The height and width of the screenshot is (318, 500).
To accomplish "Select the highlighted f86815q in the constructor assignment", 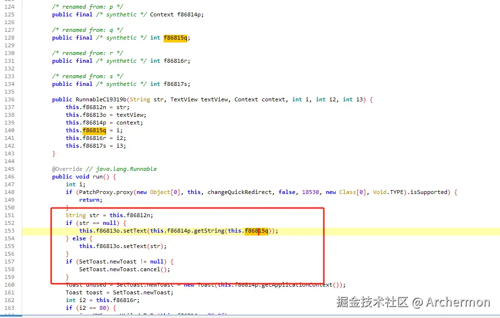I will click(x=94, y=130).
